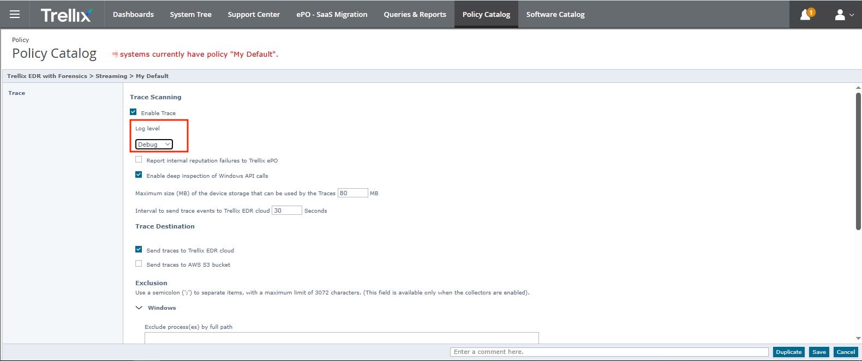Uncheck deep inspection of Windows API calls
Screen dimensions: 862x361
[x=139, y=175]
